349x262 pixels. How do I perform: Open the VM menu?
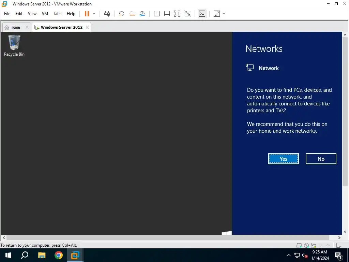[45, 14]
